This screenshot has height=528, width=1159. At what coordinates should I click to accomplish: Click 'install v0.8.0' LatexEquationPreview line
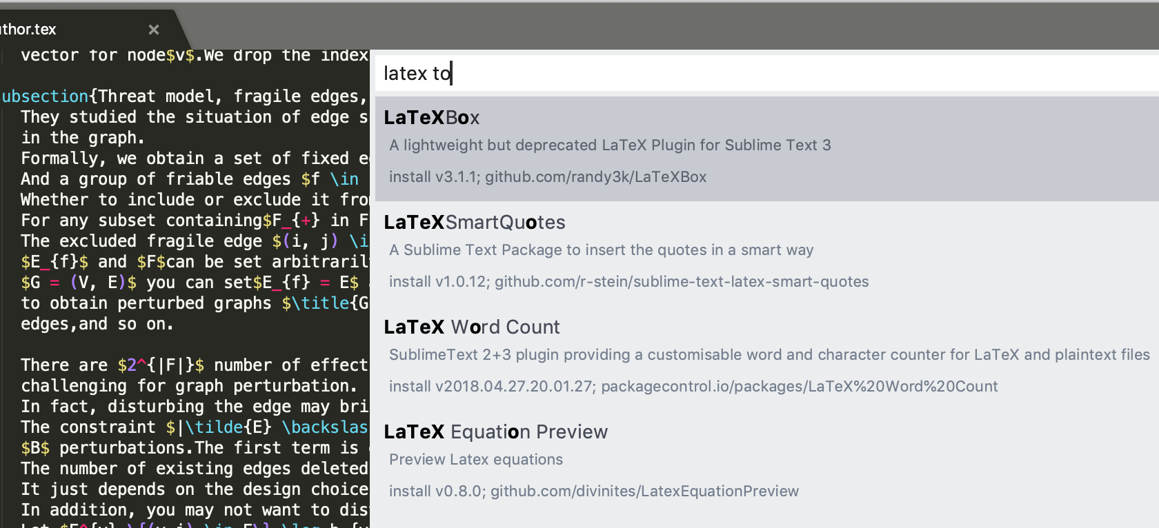click(x=594, y=491)
